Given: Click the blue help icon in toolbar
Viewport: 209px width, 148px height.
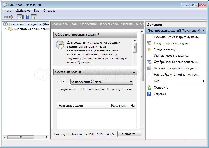Looking at the screenshot, I should [27, 17].
